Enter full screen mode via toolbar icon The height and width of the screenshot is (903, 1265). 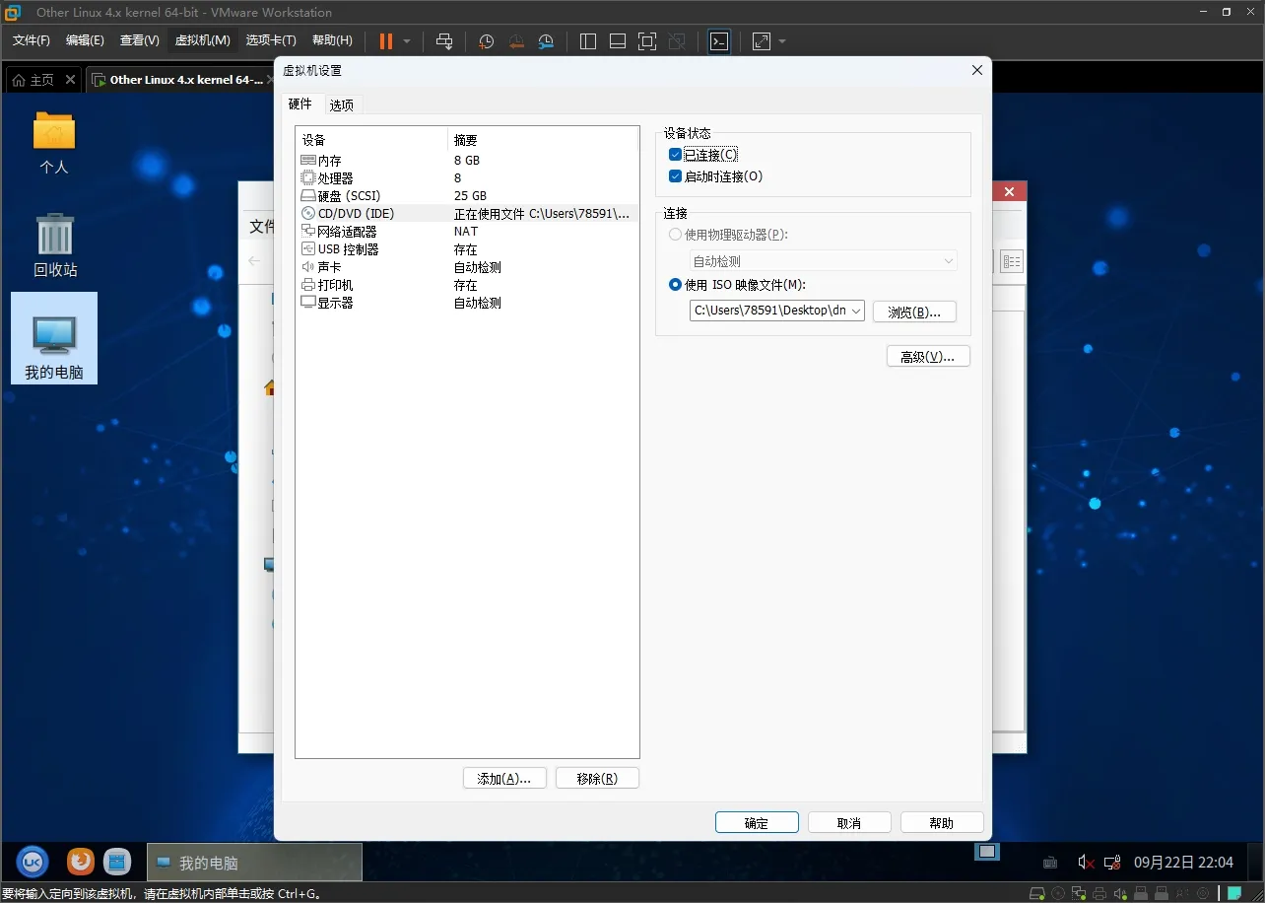646,41
